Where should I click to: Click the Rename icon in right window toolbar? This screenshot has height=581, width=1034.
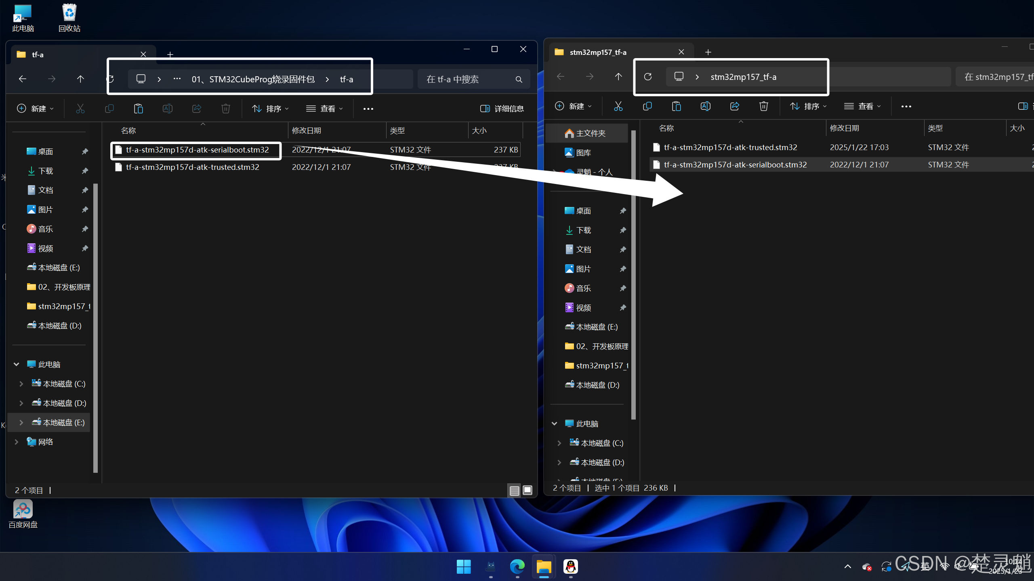705,106
